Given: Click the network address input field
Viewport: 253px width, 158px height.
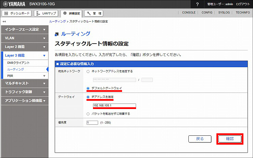Looking at the screenshot, I should pyautogui.click(x=115, y=80).
